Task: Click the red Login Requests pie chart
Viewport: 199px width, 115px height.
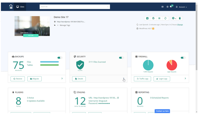Action: (x=172, y=65)
